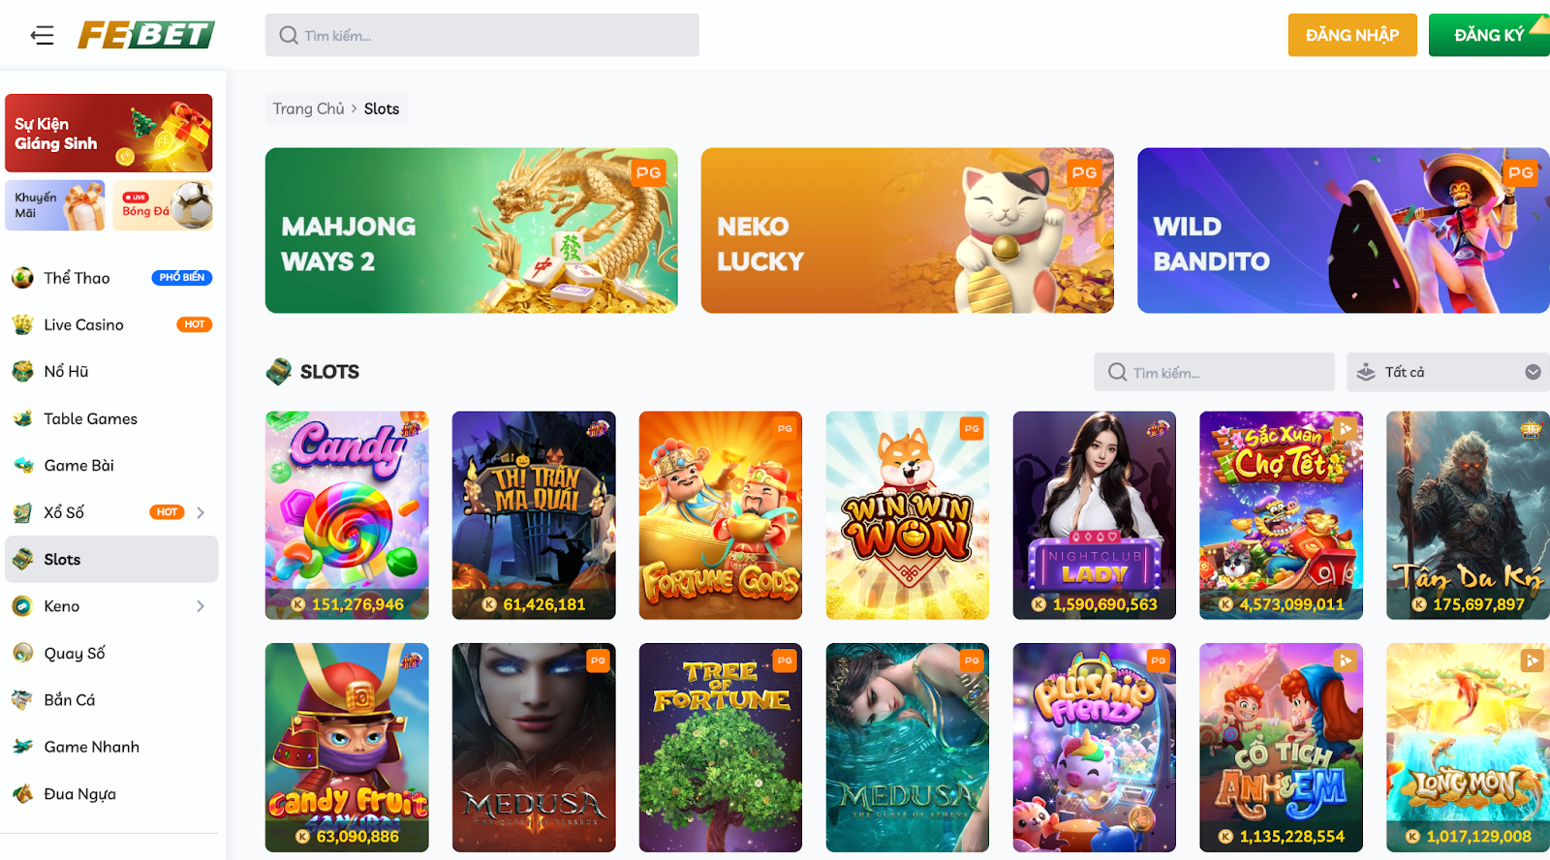Screen dimensions: 1550x860
Task: Click the ĐĂNG KÝ register button
Action: point(1489,35)
